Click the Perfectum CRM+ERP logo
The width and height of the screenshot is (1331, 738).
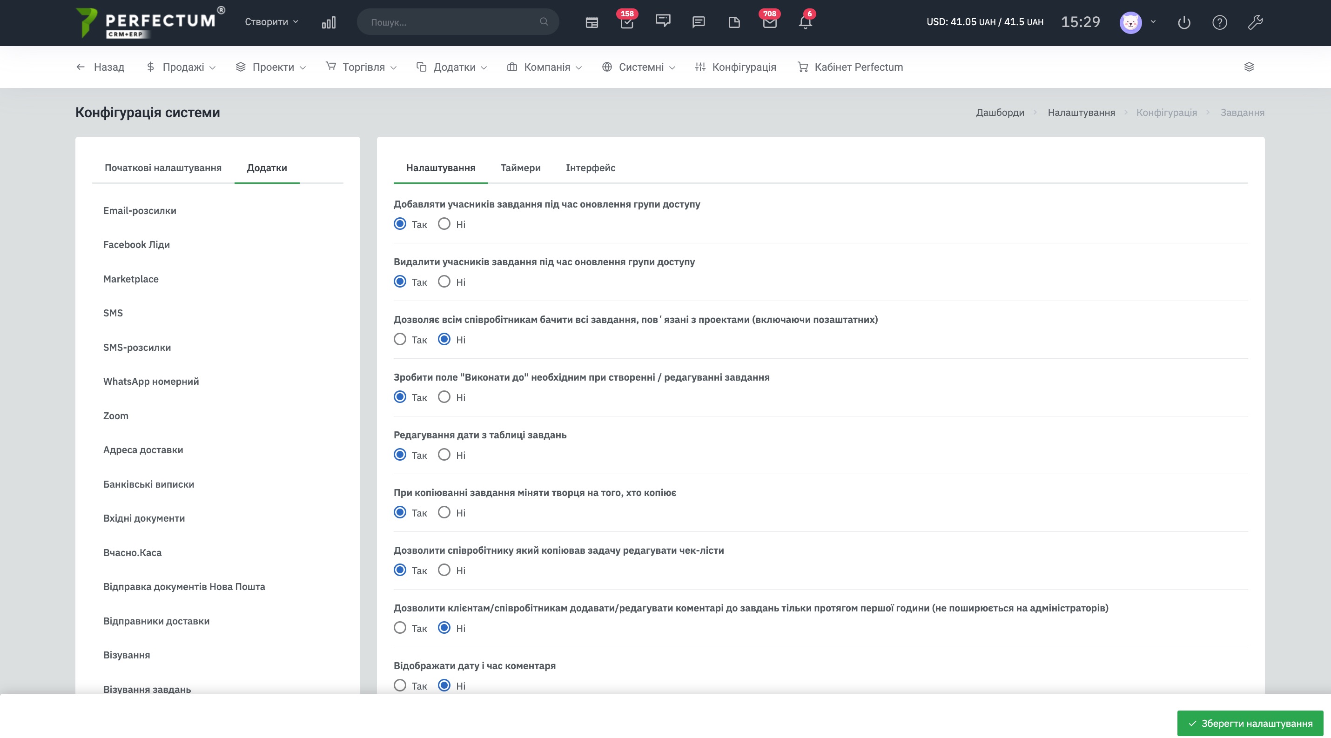(x=150, y=22)
